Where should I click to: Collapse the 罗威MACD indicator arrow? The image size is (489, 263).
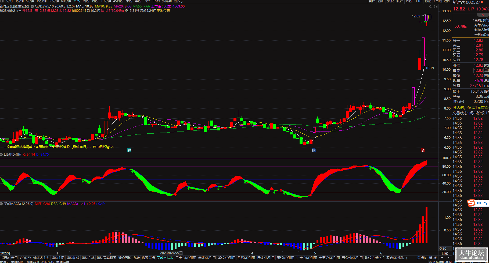1,204
